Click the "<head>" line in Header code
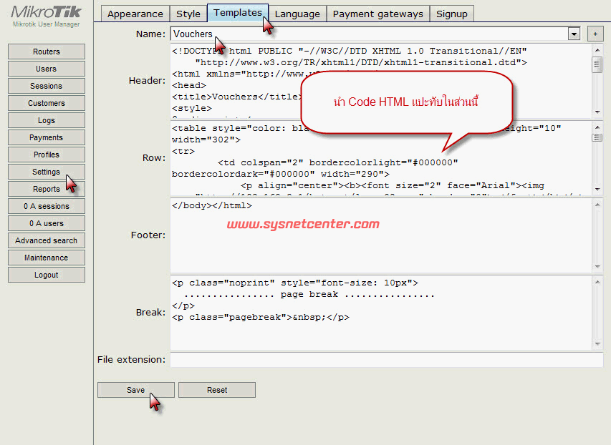Viewport: 611px width, 445px height. pos(189,85)
